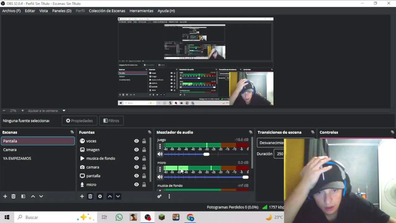This screenshot has height=223, width=396.
Task: Open the juego channel options three dots
Action: [160, 146]
